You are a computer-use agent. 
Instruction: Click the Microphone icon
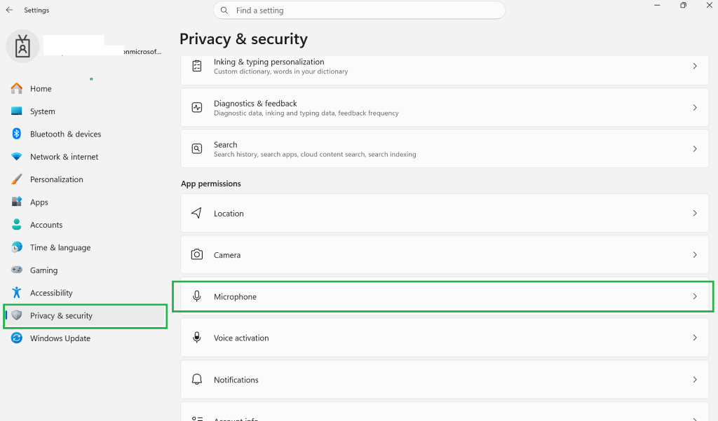click(x=197, y=296)
